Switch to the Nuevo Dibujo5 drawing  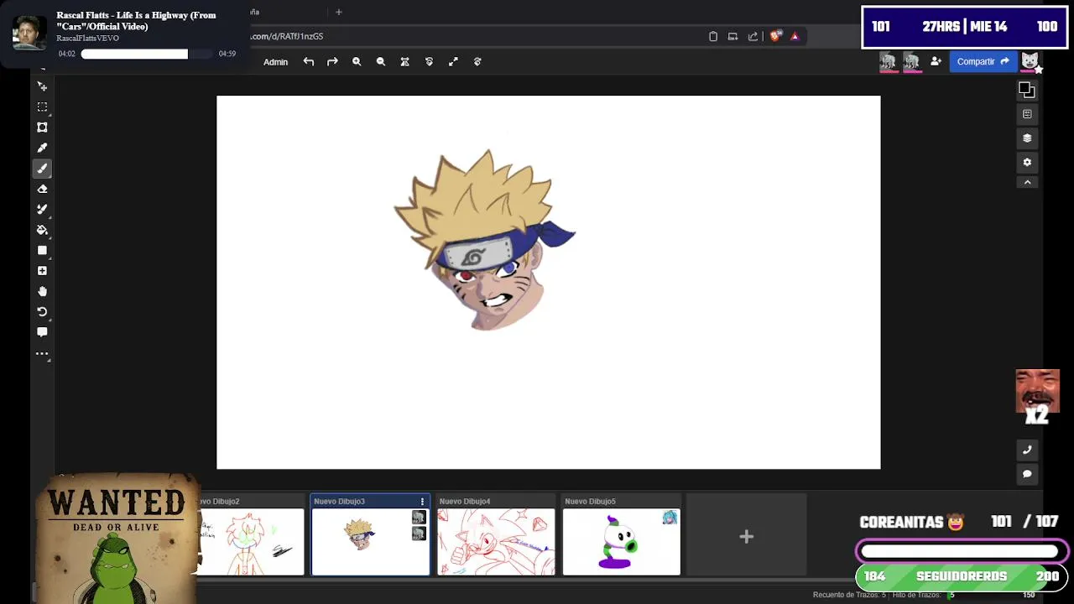pos(622,542)
